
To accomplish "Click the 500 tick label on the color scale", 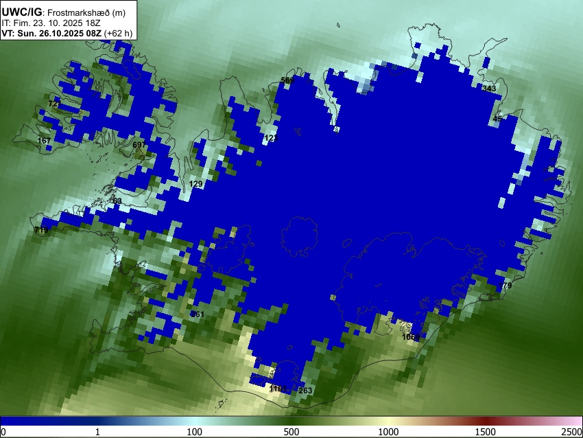I will [x=291, y=432].
